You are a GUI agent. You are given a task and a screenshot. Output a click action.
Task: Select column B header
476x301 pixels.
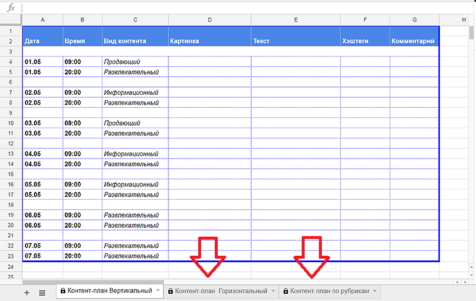82,20
